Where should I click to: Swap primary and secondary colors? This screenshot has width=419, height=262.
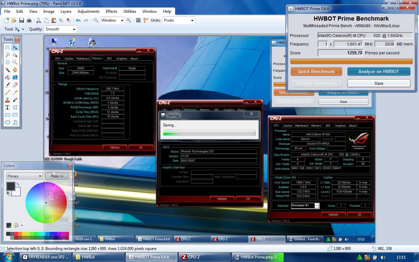18,184
